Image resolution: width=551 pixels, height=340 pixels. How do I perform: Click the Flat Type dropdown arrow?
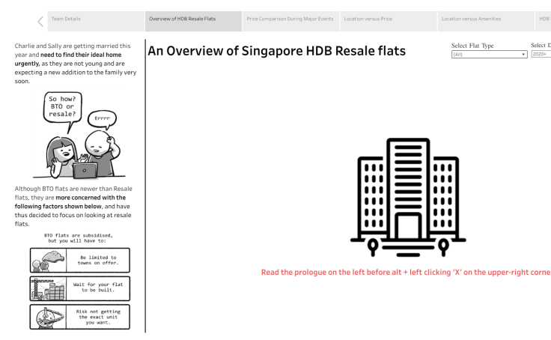(x=523, y=55)
